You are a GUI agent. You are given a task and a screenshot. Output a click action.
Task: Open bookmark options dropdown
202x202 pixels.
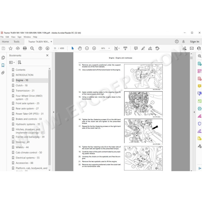12,63
